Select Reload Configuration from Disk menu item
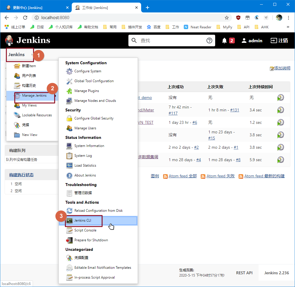Image resolution: width=295 pixels, height=287 pixels. (x=98, y=211)
